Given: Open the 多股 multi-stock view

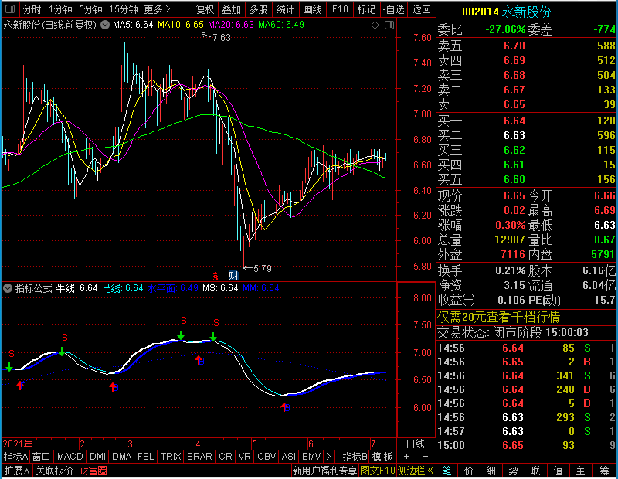Looking at the screenshot, I should point(258,9).
